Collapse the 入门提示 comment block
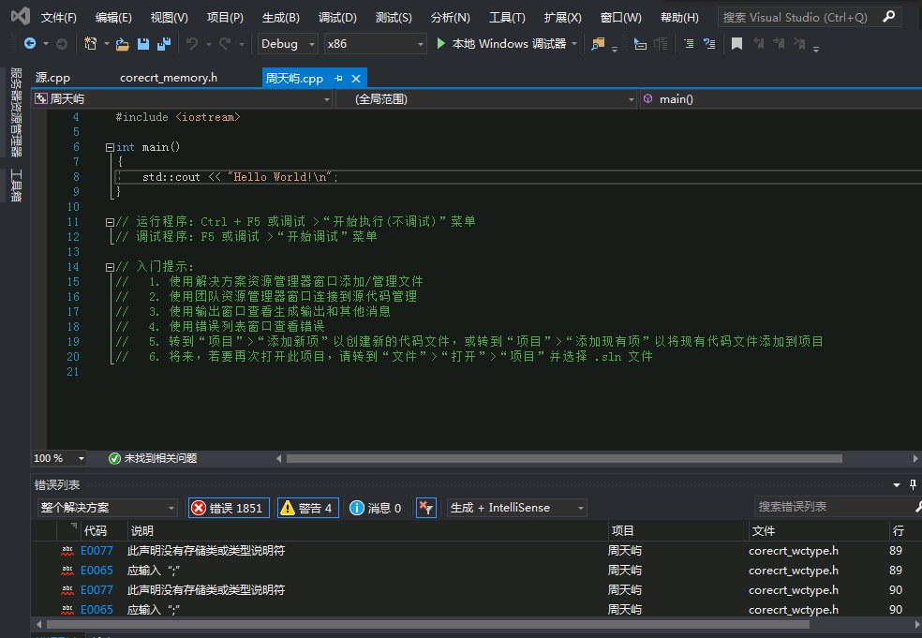This screenshot has height=638, width=922. click(110, 268)
